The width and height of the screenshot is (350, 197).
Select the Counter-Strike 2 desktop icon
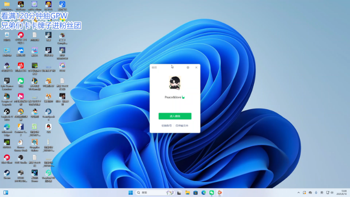21,130
